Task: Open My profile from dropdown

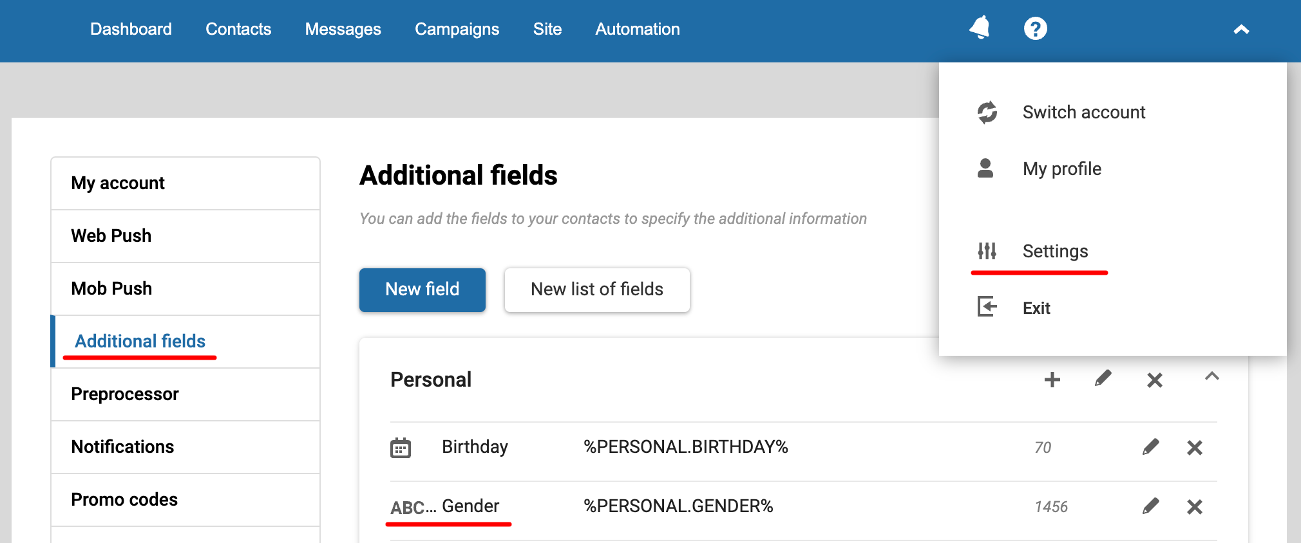Action: [1061, 169]
